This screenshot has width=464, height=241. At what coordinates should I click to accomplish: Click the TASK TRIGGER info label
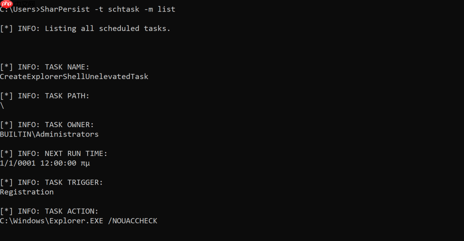click(x=74, y=182)
